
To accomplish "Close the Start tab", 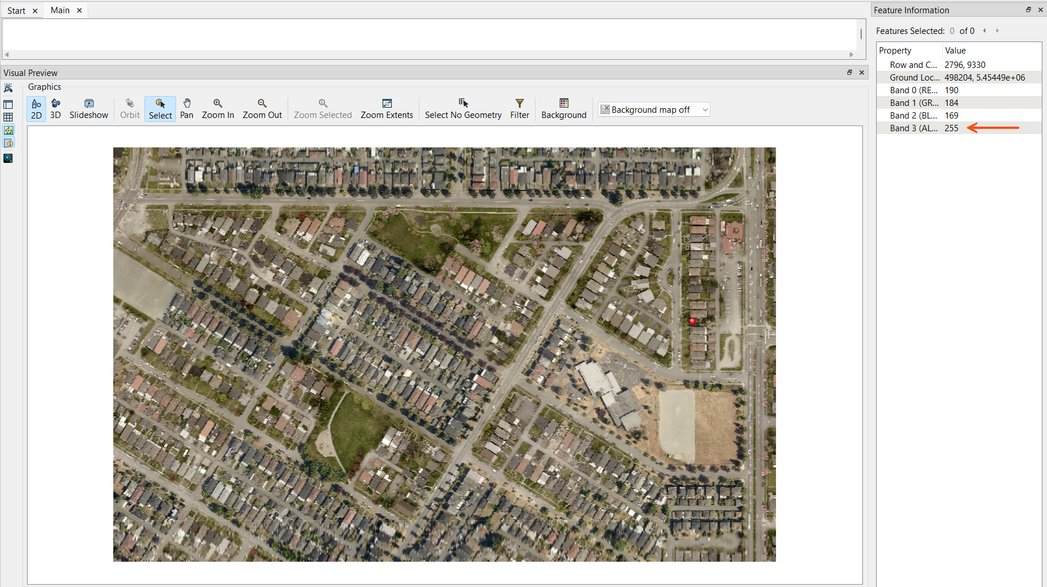I will pos(35,10).
